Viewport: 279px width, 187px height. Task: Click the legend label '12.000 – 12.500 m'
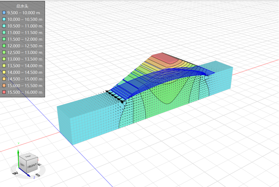coord(25,46)
